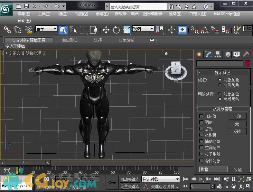Viewport: 253px width, 192px height.
Task: Enable Percent Snap toggle
Action: [215, 30]
